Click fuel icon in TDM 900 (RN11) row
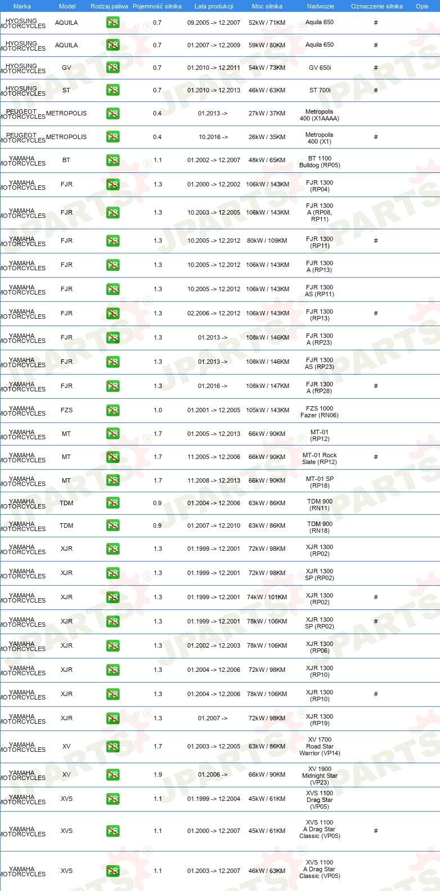 tap(113, 503)
